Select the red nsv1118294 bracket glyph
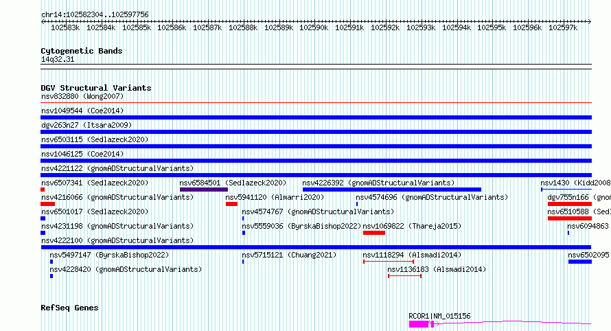 [x=389, y=262]
